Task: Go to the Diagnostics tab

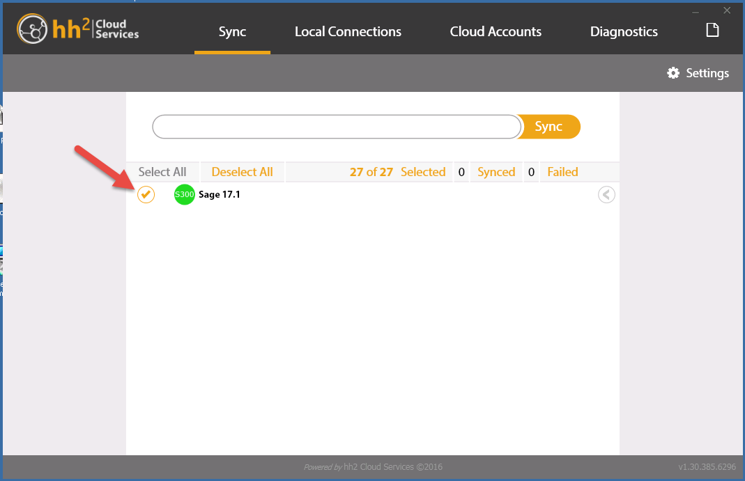Action: pyautogui.click(x=624, y=31)
